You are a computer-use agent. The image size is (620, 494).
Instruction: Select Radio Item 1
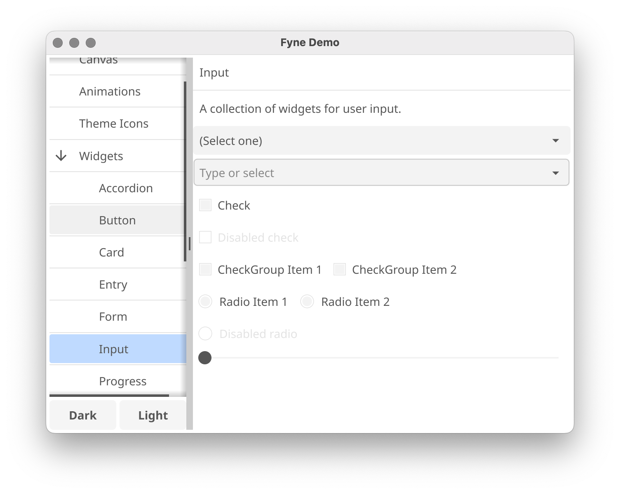(205, 301)
